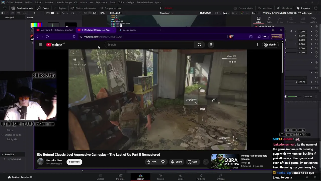Screen dimensions: 321x181
Task: Open the Timeline 1 name dropdown
Action: 167,13
